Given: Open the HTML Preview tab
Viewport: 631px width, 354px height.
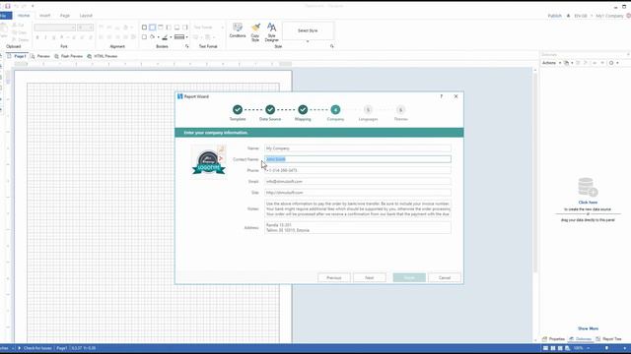Looking at the screenshot, I should click(x=103, y=56).
